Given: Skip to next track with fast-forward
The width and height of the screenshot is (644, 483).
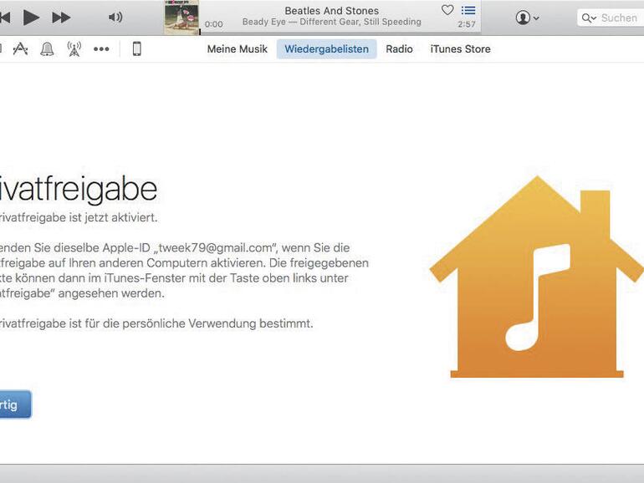Looking at the screenshot, I should point(61,18).
